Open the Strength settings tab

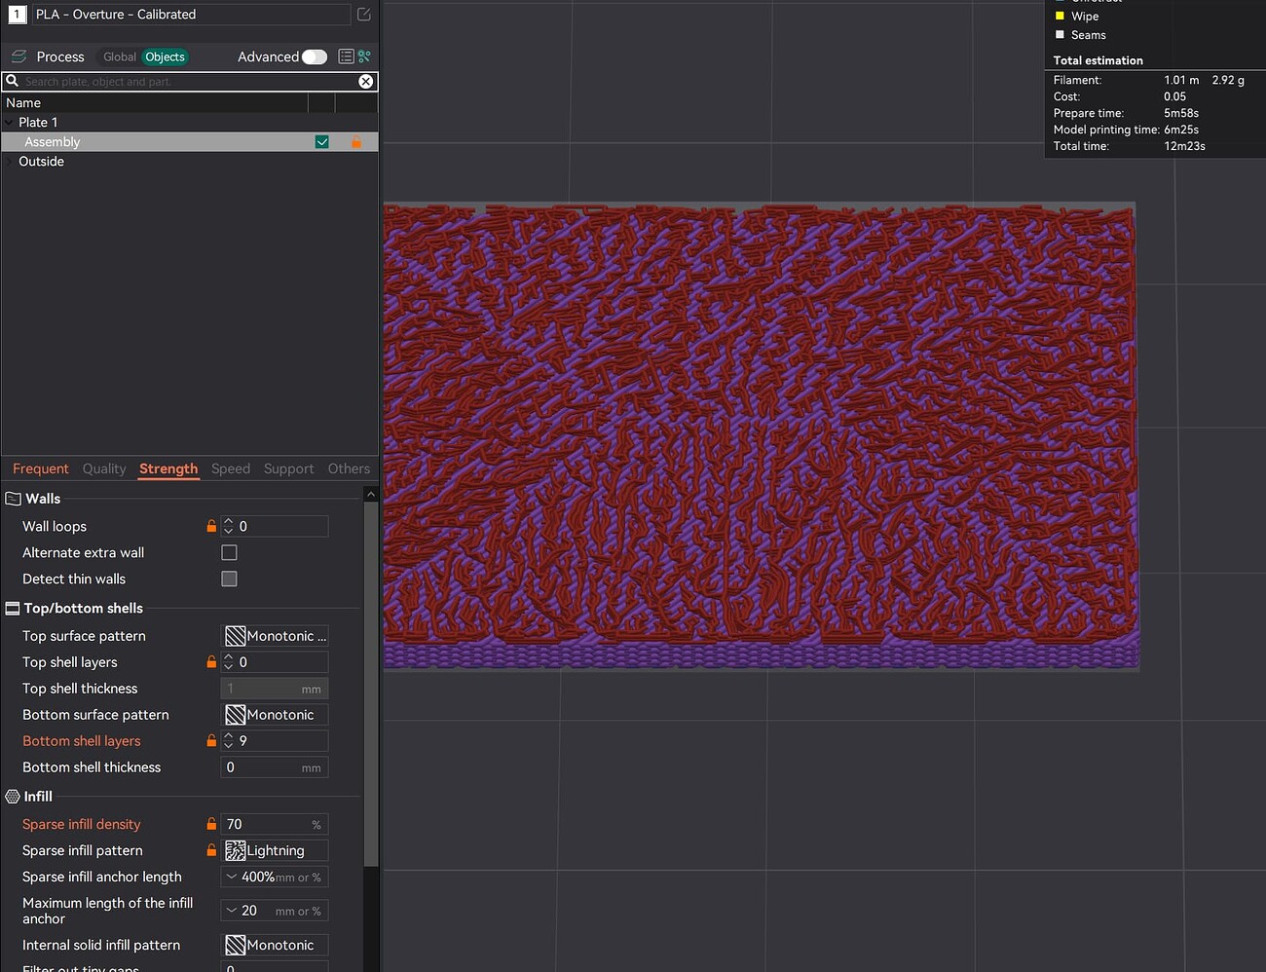[x=168, y=468]
